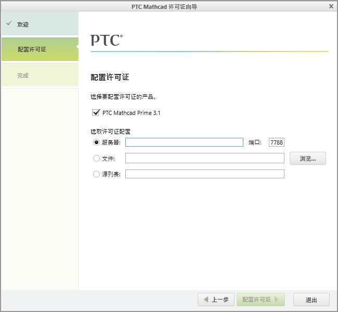The image size is (338, 312).
Task: Go to the 完成 sidebar step
Action: coord(40,75)
